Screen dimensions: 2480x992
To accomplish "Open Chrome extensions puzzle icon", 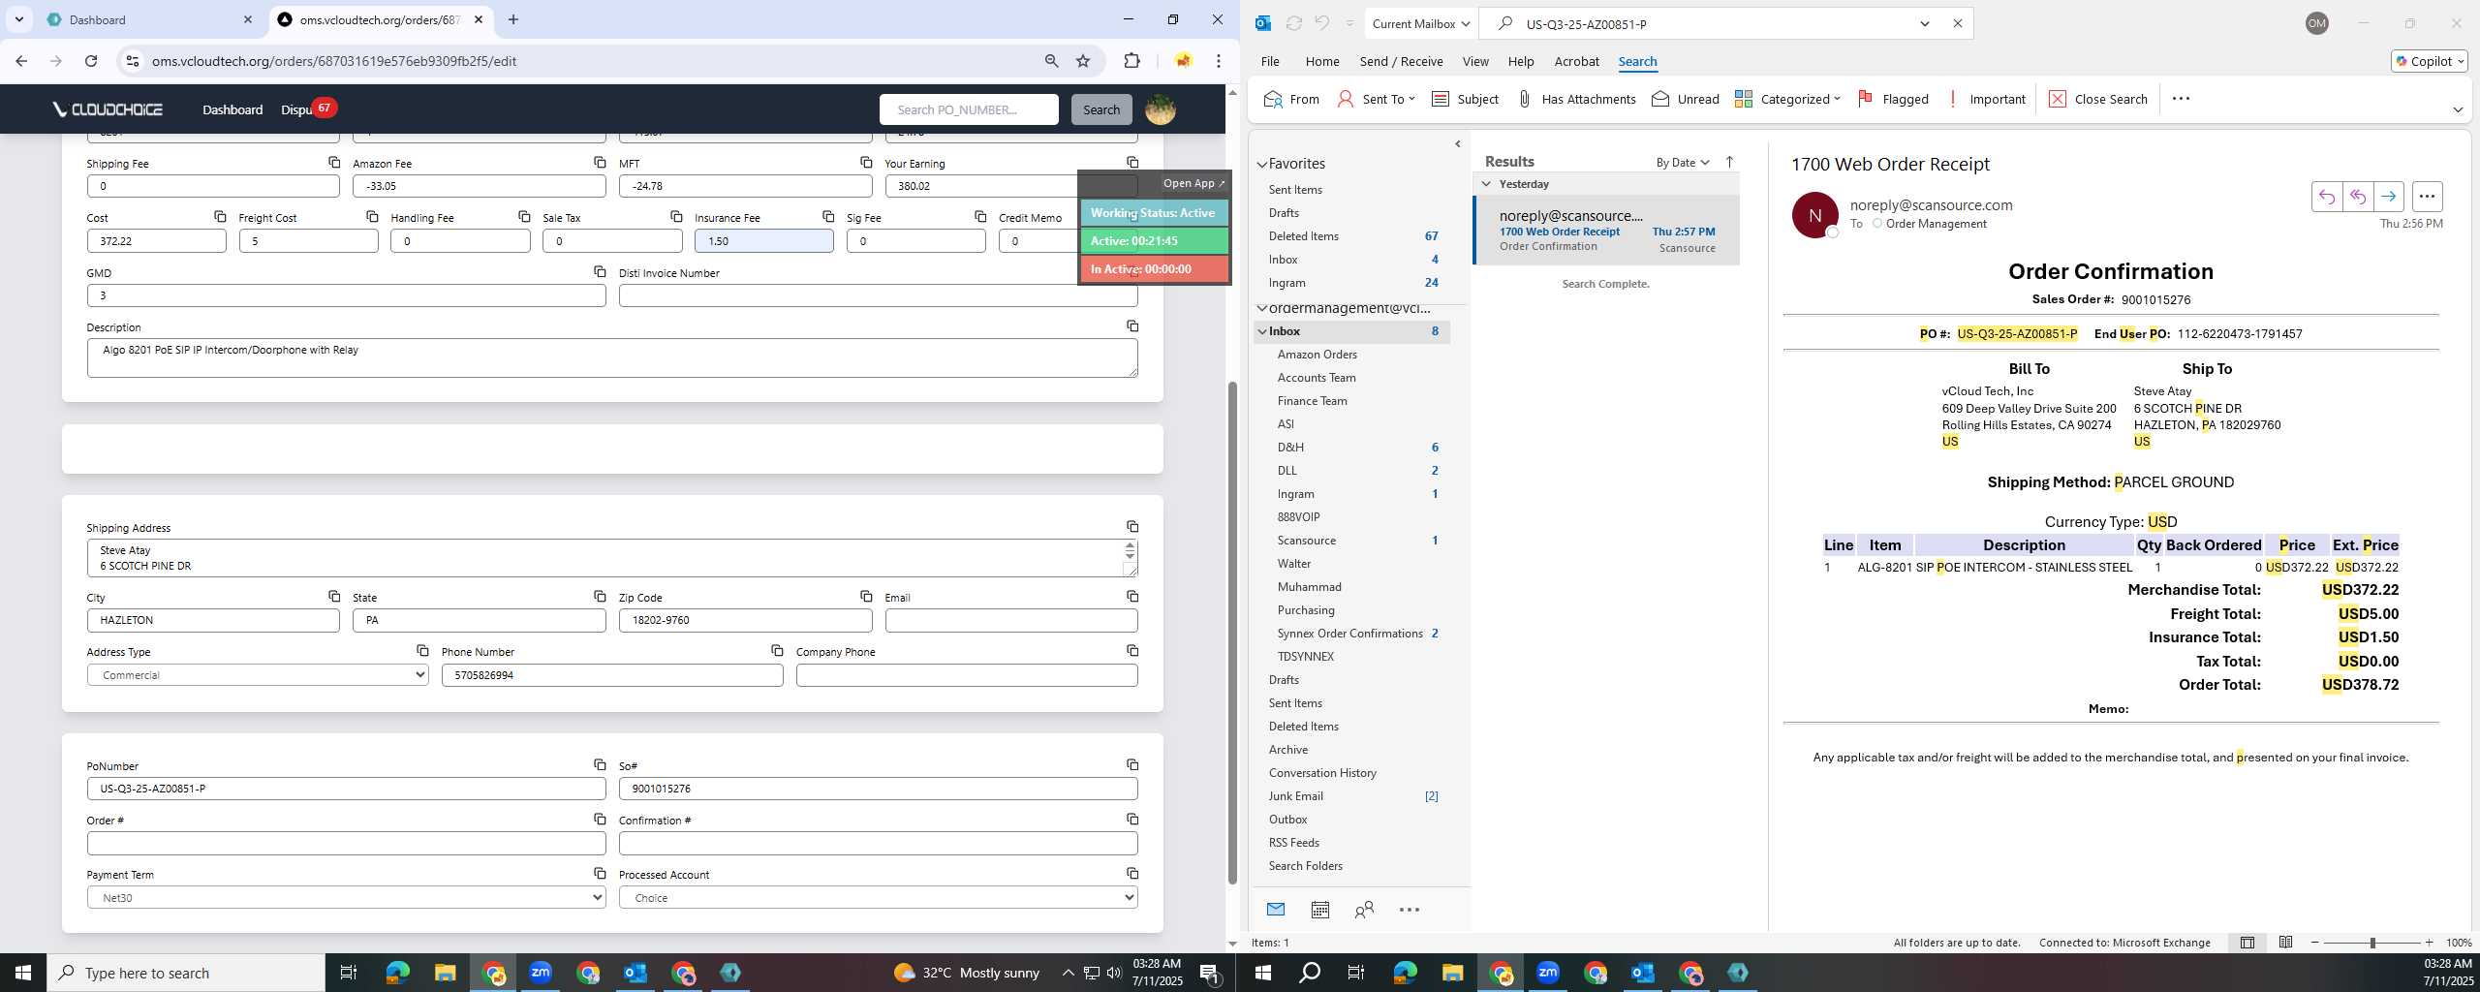I will (1131, 61).
